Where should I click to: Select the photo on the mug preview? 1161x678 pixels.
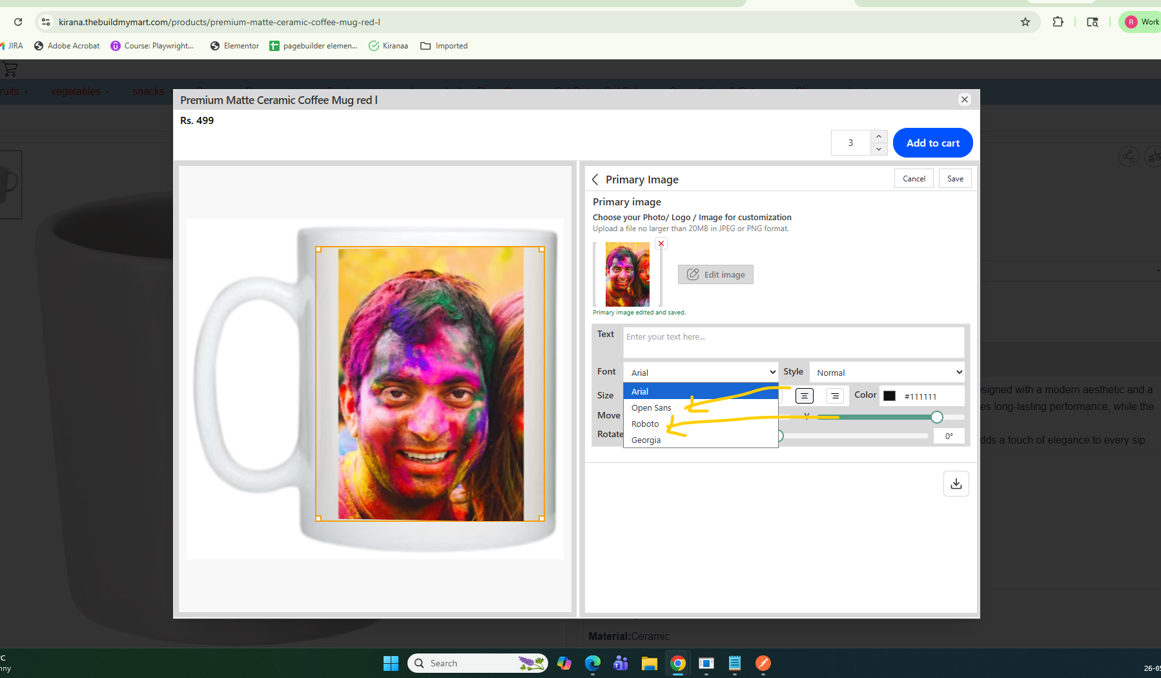click(430, 384)
